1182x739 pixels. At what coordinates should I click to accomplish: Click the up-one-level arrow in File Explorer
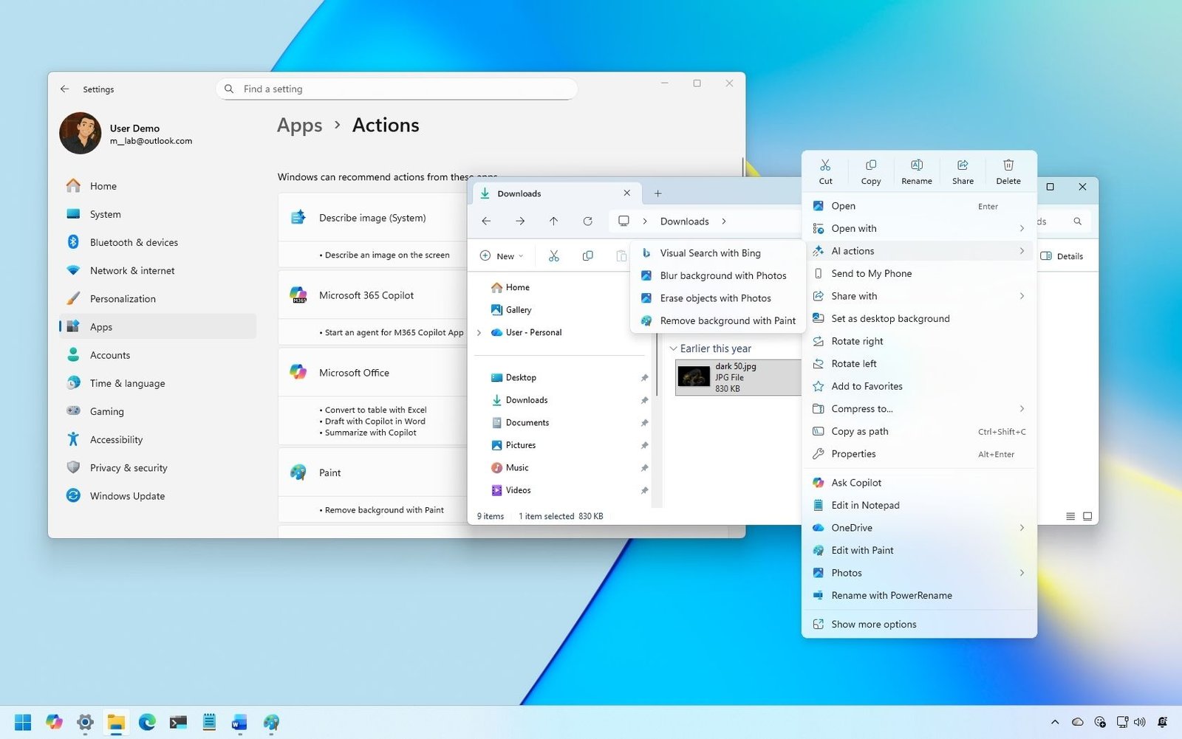(x=553, y=221)
